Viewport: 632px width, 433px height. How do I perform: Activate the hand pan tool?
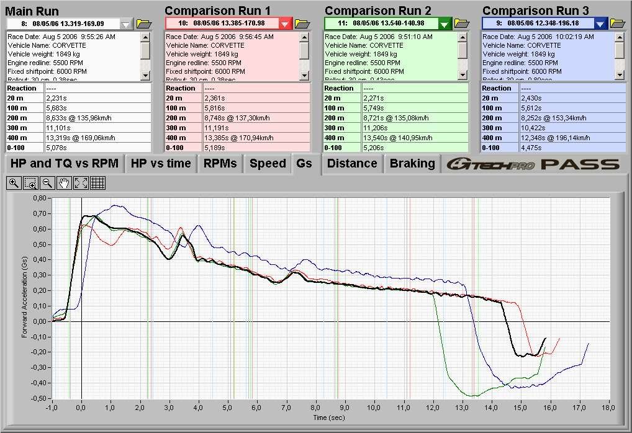pyautogui.click(x=64, y=182)
